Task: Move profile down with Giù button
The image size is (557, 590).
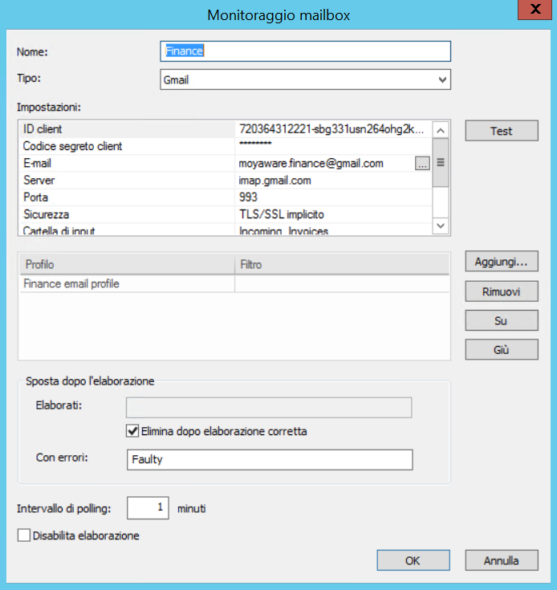Action: pos(502,350)
